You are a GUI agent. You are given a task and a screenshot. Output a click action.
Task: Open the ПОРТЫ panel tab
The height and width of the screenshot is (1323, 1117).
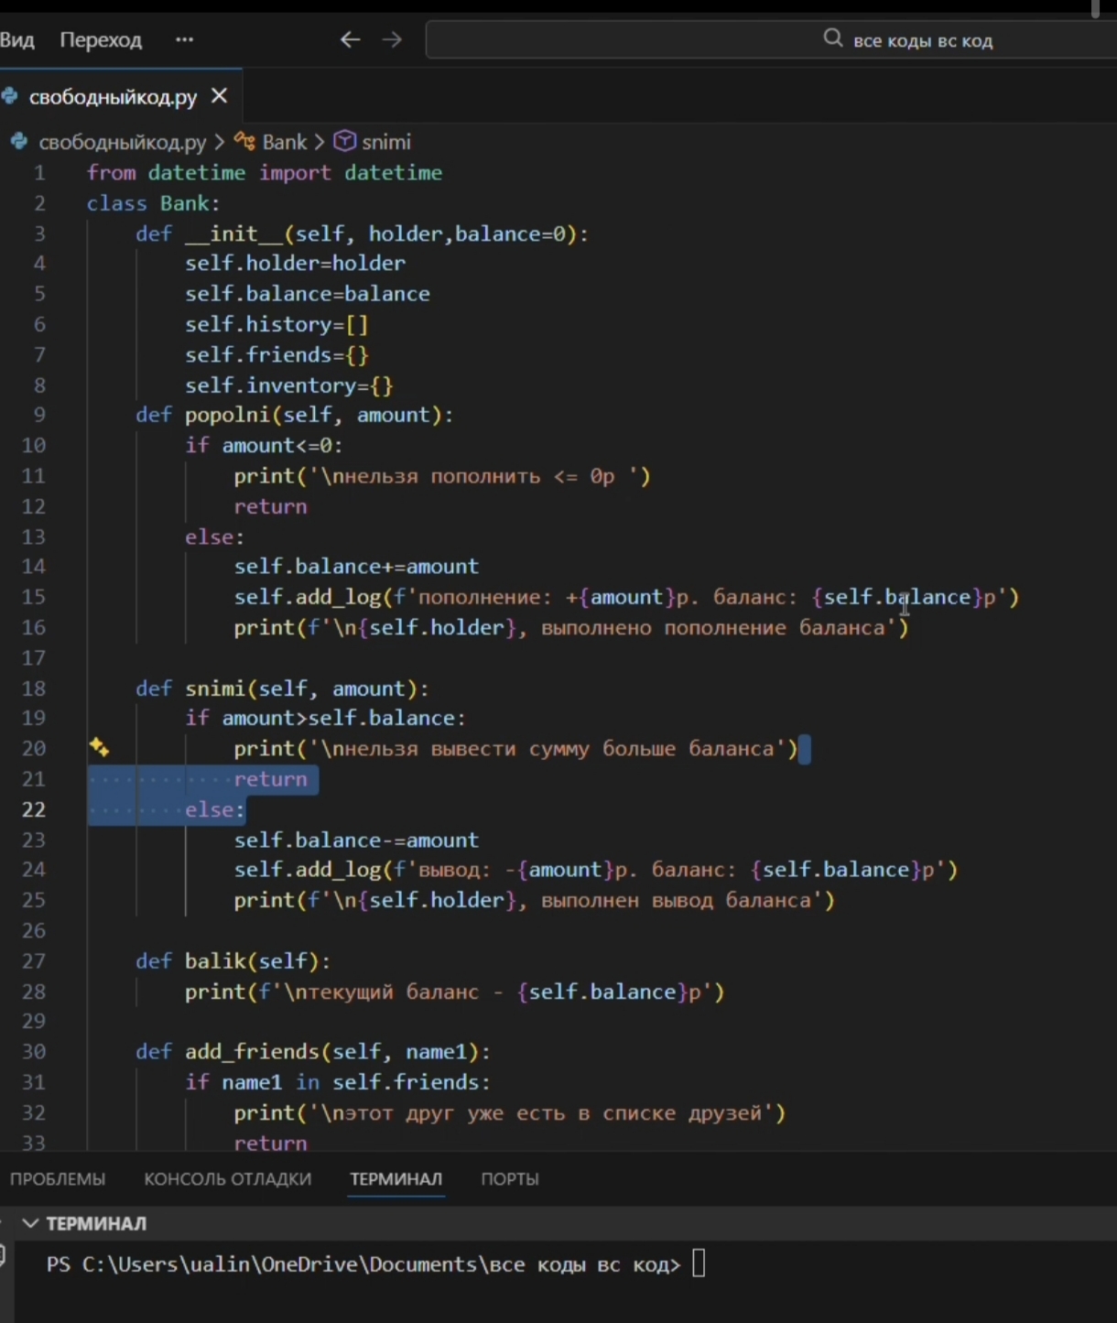click(x=509, y=1179)
